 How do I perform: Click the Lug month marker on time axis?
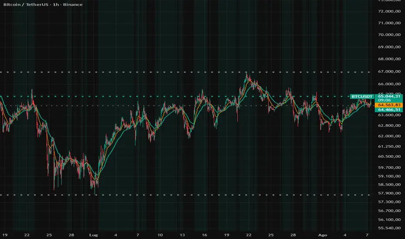point(93,235)
